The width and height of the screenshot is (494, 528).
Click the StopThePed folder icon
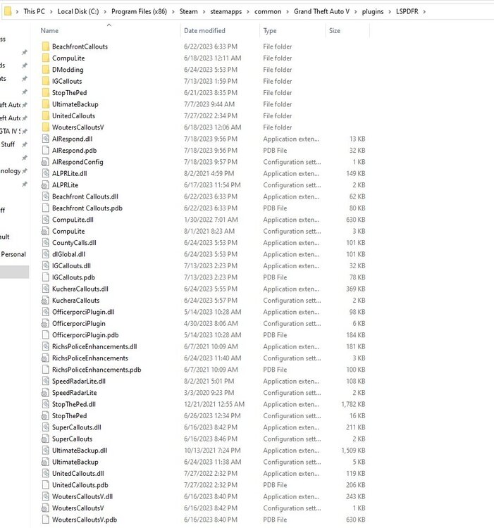(x=46, y=93)
